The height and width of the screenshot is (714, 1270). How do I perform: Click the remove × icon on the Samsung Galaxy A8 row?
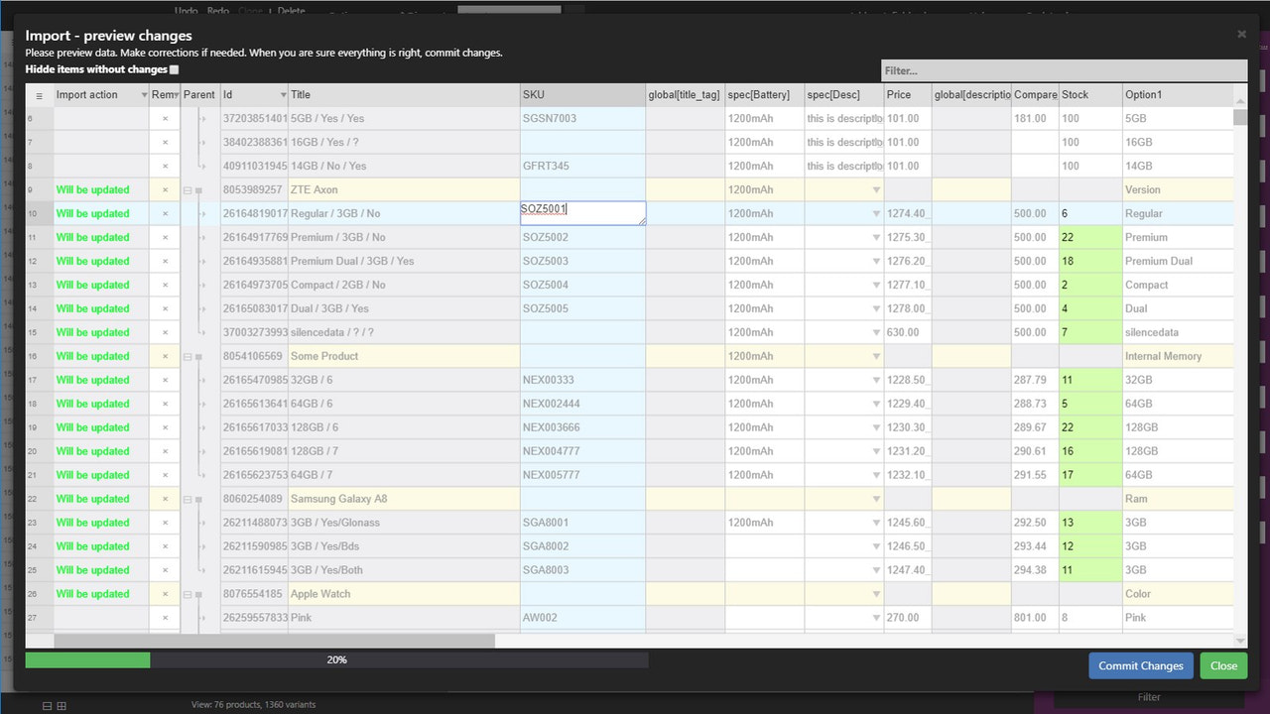165,498
